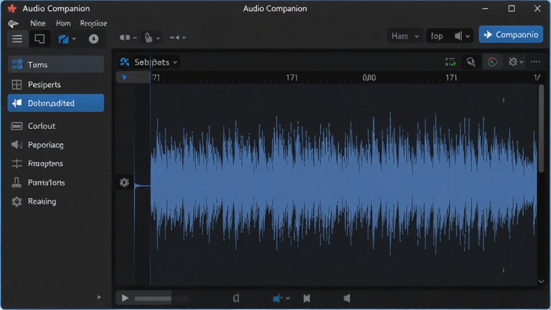This screenshot has width=551, height=310.
Task: Select Pesiperts in the sidebar
Action: (x=56, y=84)
